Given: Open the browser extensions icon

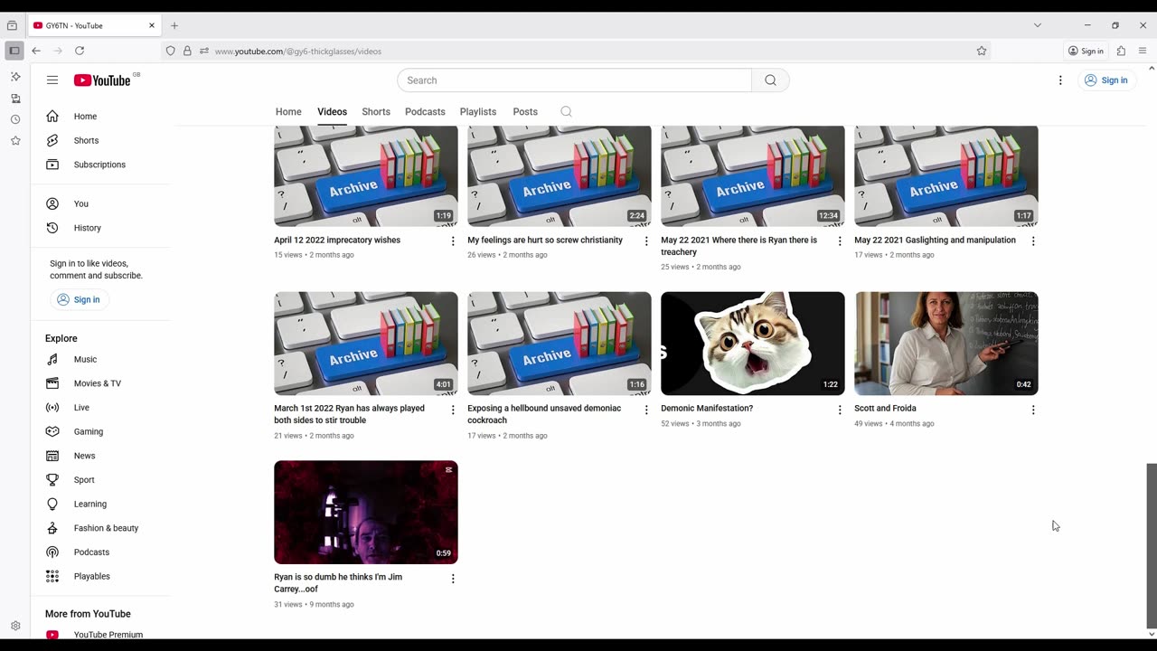Looking at the screenshot, I should click(x=1121, y=51).
